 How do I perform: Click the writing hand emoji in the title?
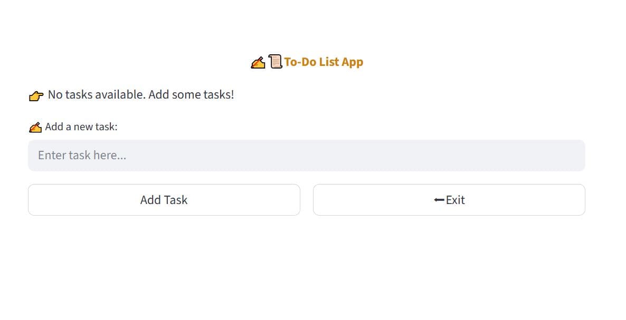pyautogui.click(x=258, y=62)
